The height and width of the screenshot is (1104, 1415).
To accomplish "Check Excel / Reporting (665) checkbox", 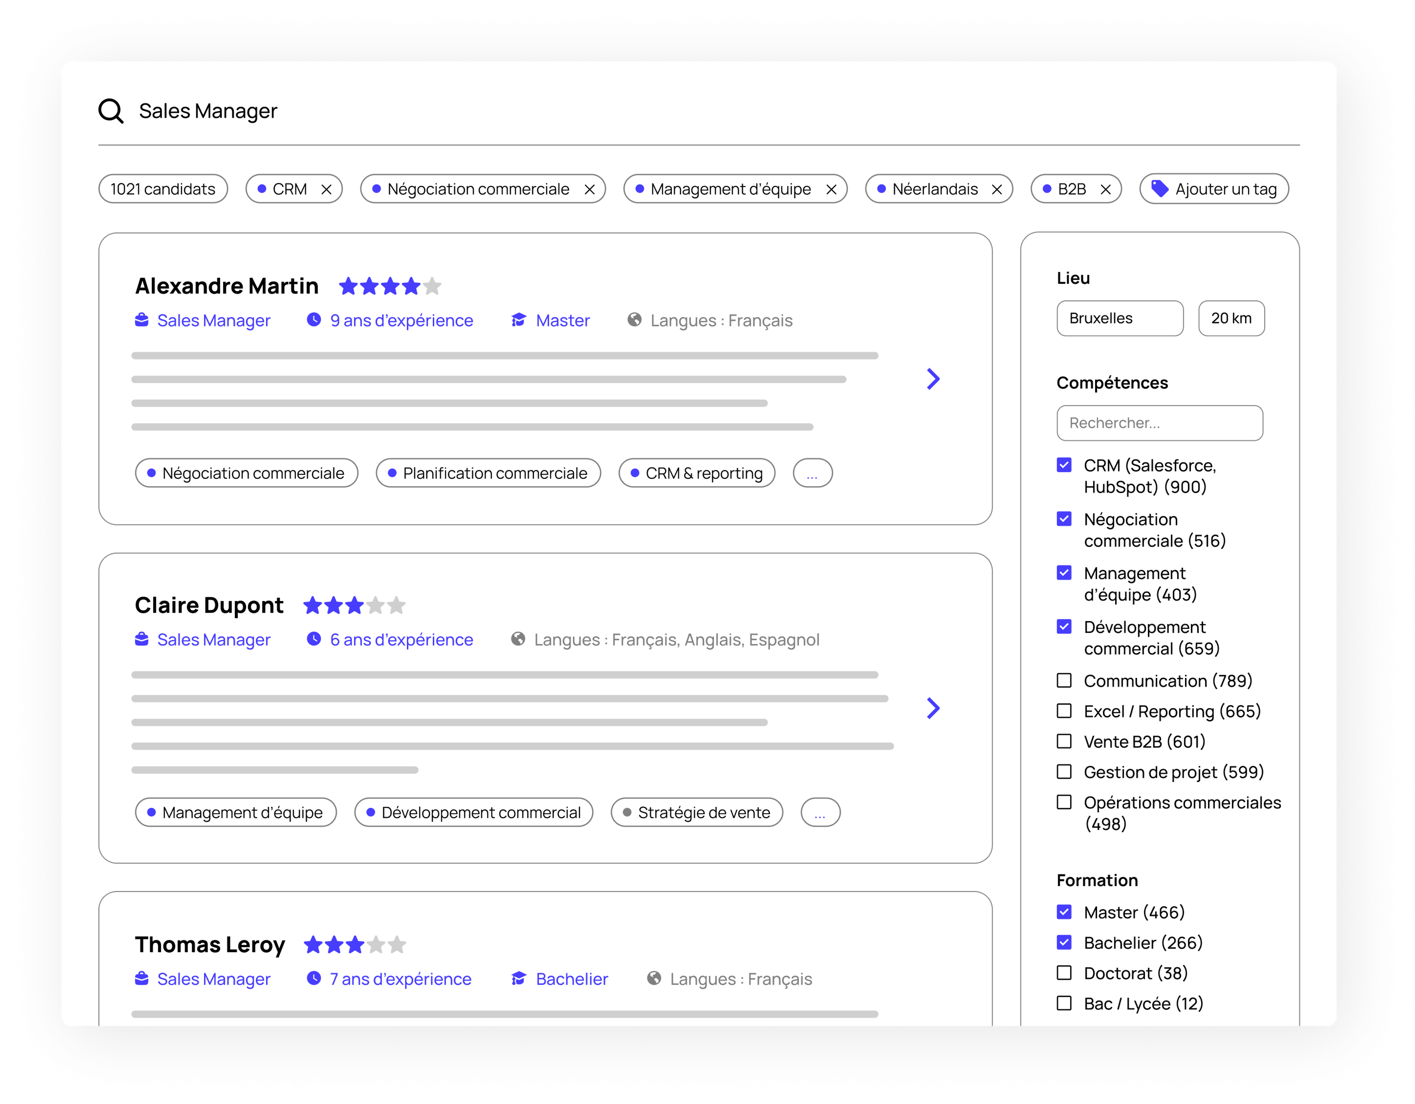I will pyautogui.click(x=1064, y=711).
